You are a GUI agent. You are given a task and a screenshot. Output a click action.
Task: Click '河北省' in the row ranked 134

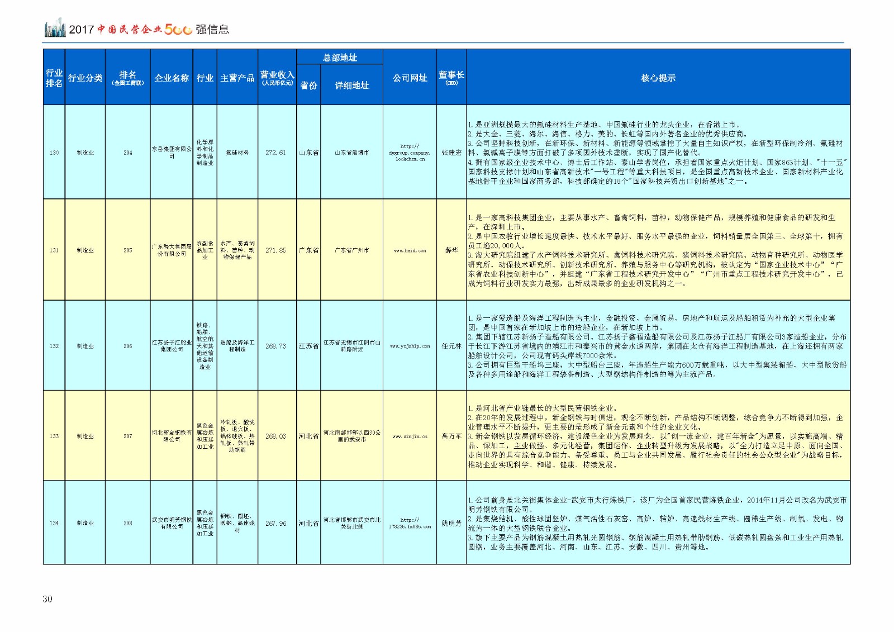[308, 524]
